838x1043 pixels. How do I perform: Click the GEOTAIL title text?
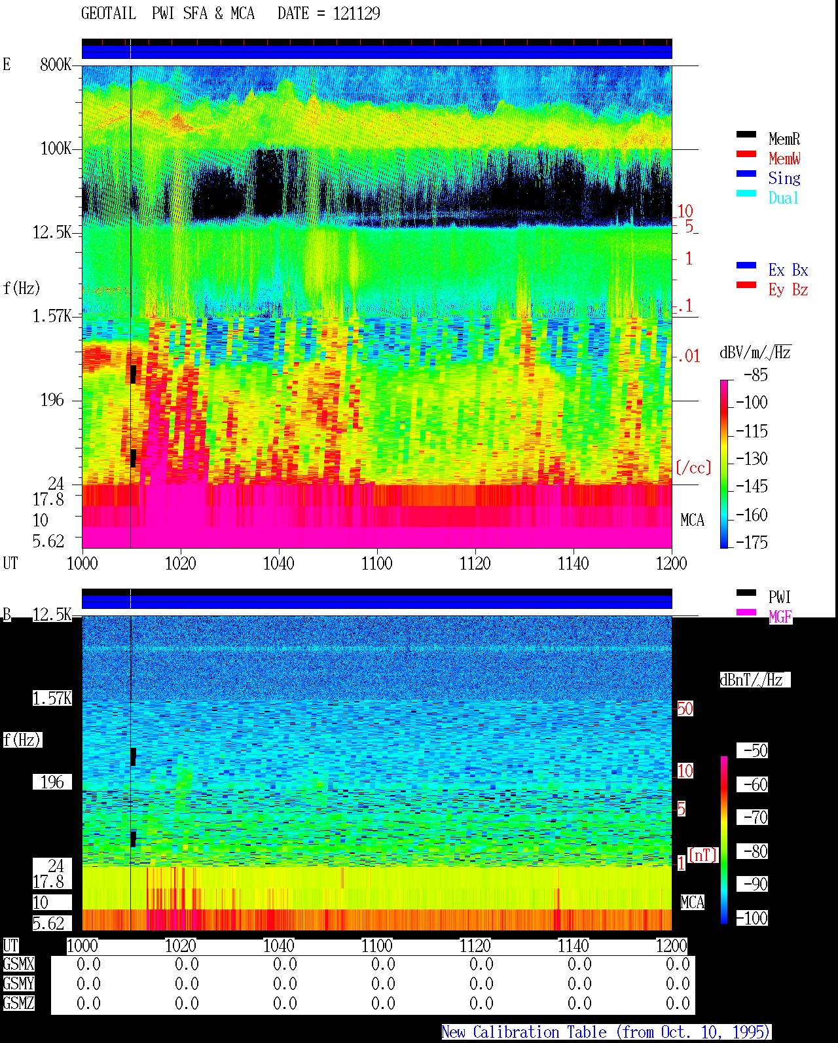point(109,14)
